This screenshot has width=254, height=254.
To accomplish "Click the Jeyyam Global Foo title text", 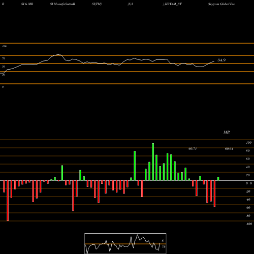I will tap(221, 4).
